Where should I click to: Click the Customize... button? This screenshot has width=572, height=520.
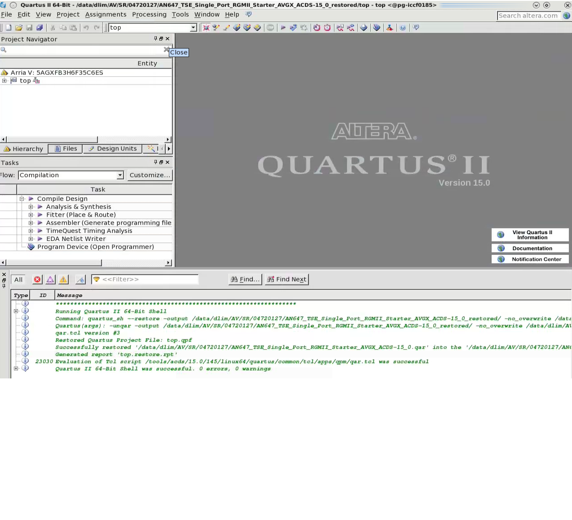(x=150, y=175)
